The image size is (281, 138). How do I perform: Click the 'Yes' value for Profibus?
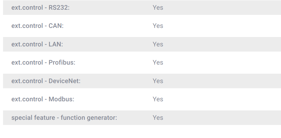[x=158, y=62]
